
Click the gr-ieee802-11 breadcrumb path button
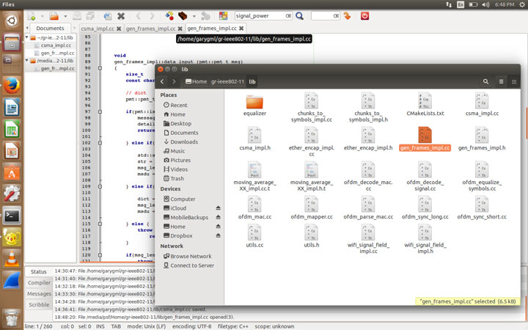tap(227, 81)
